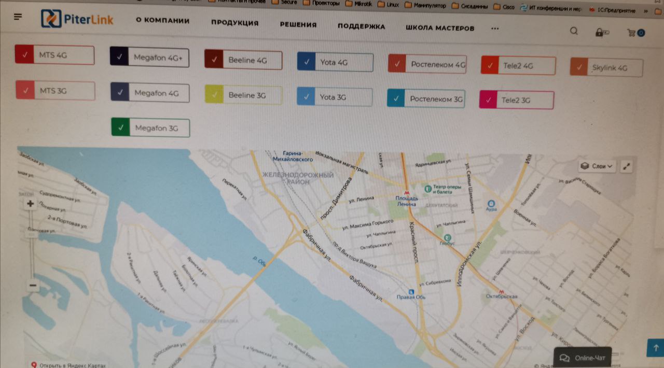Open 1С:Предприятие bookmark

click(613, 10)
